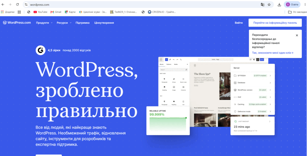Click понад 2000 відгуків text
307x156 pixels.
pos(76,50)
